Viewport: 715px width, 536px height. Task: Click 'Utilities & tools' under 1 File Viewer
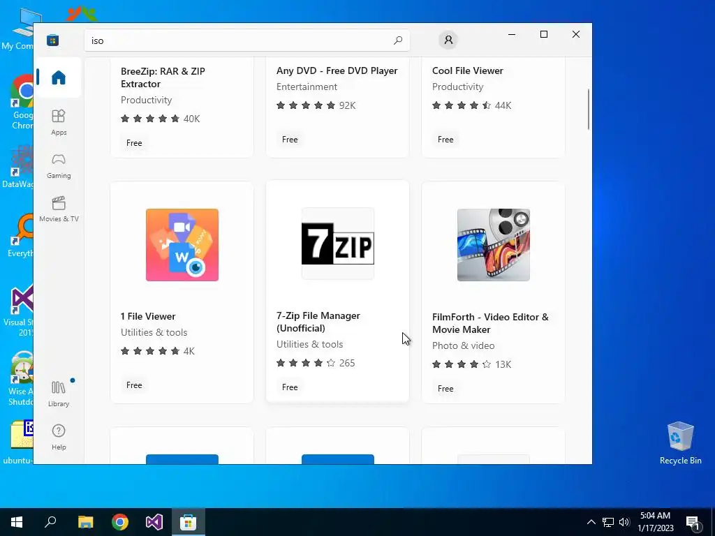point(154,332)
